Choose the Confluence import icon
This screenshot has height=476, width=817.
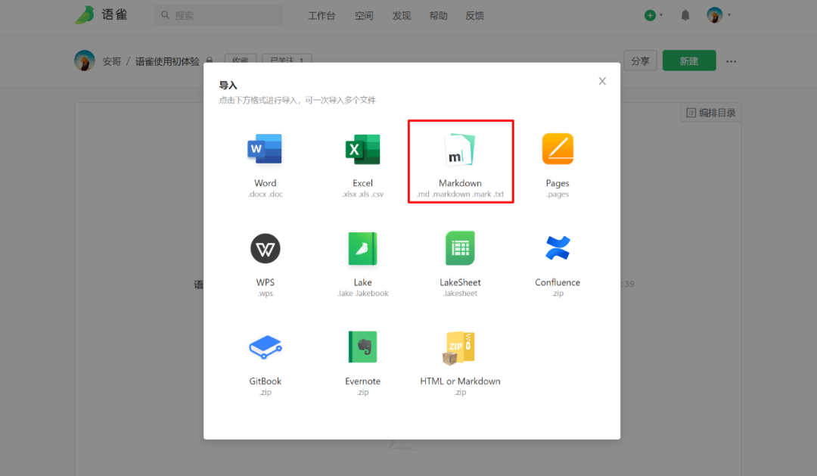558,247
